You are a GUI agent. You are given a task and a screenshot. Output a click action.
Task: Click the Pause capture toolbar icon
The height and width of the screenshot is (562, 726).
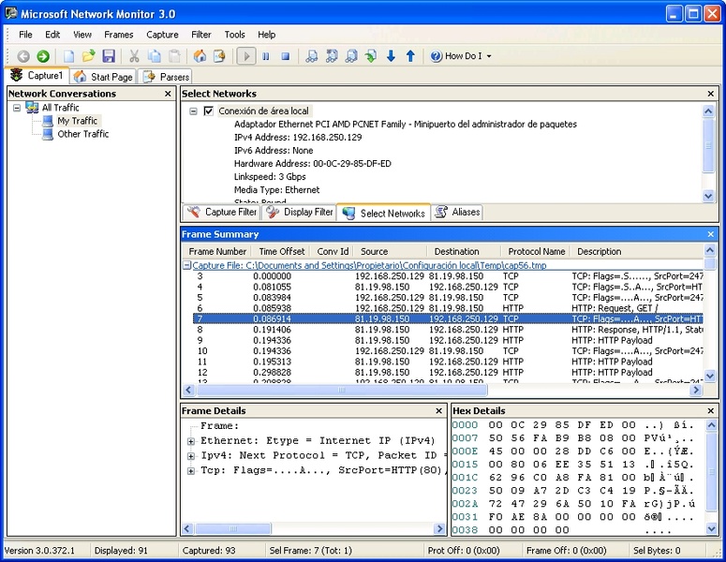(266, 56)
